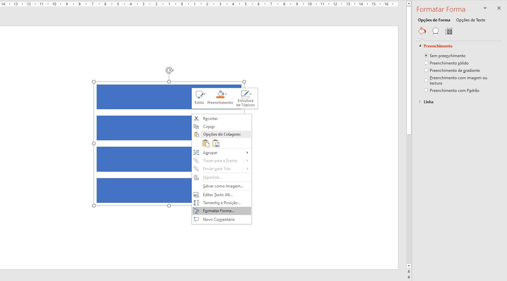Collapse the Preenchimento section
The width and height of the screenshot is (507, 281).
[x=420, y=46]
